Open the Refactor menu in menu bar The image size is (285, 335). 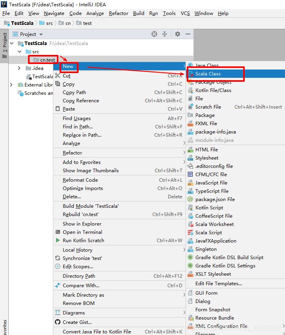click(x=118, y=13)
